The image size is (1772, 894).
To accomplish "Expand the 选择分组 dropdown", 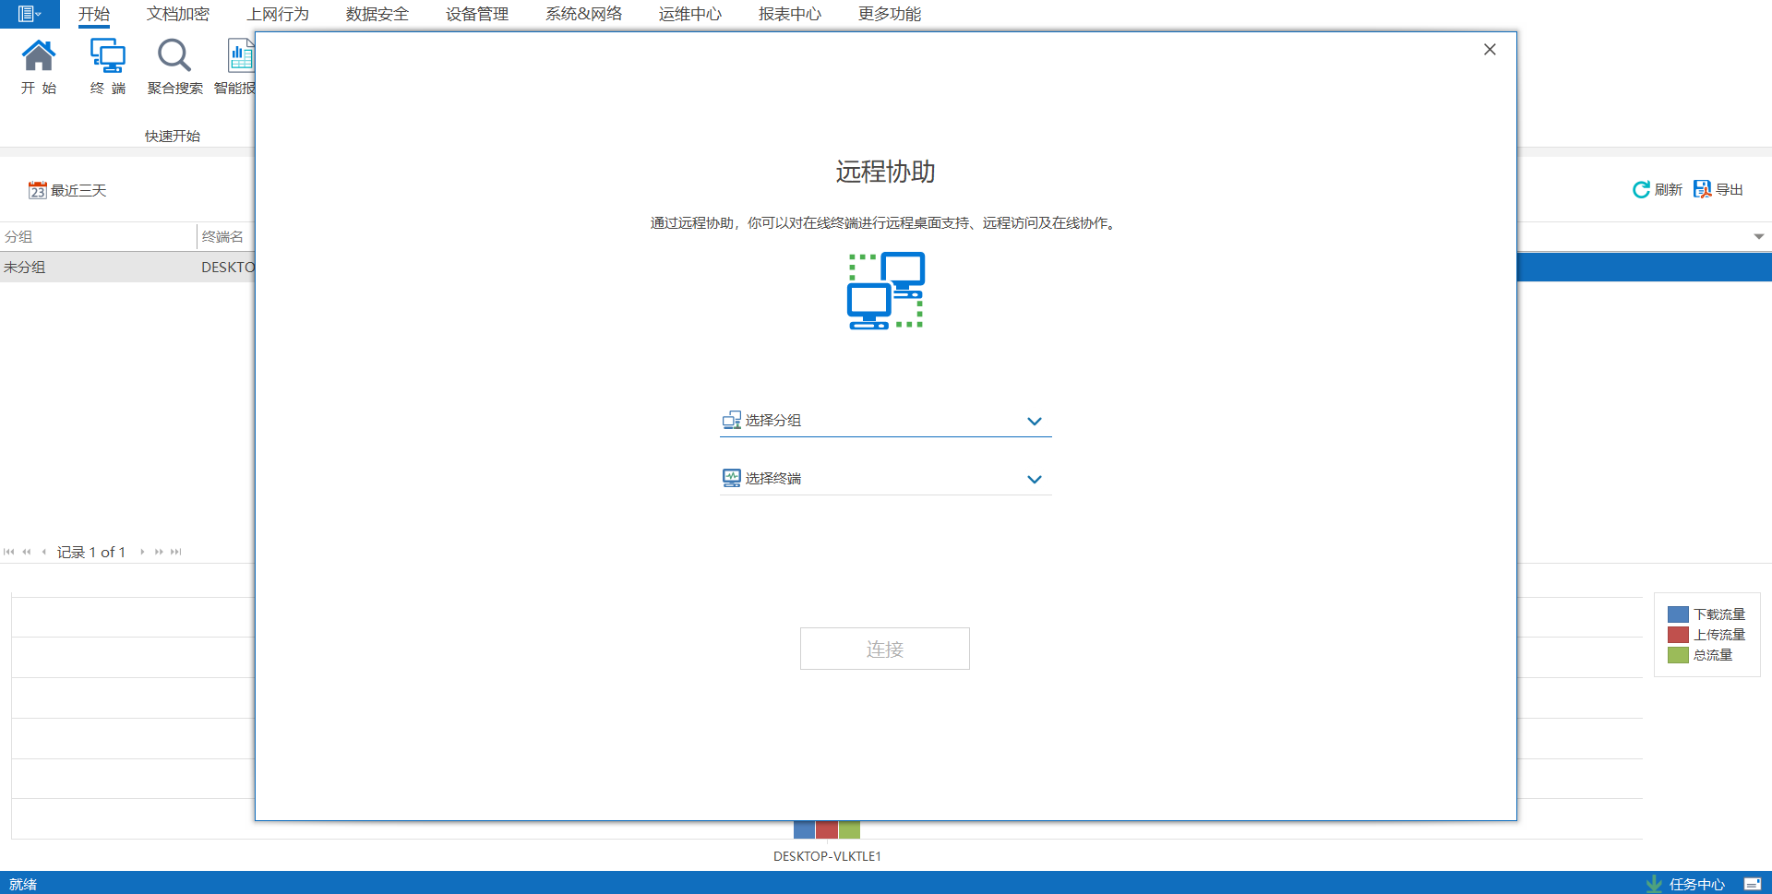I will click(1034, 422).
